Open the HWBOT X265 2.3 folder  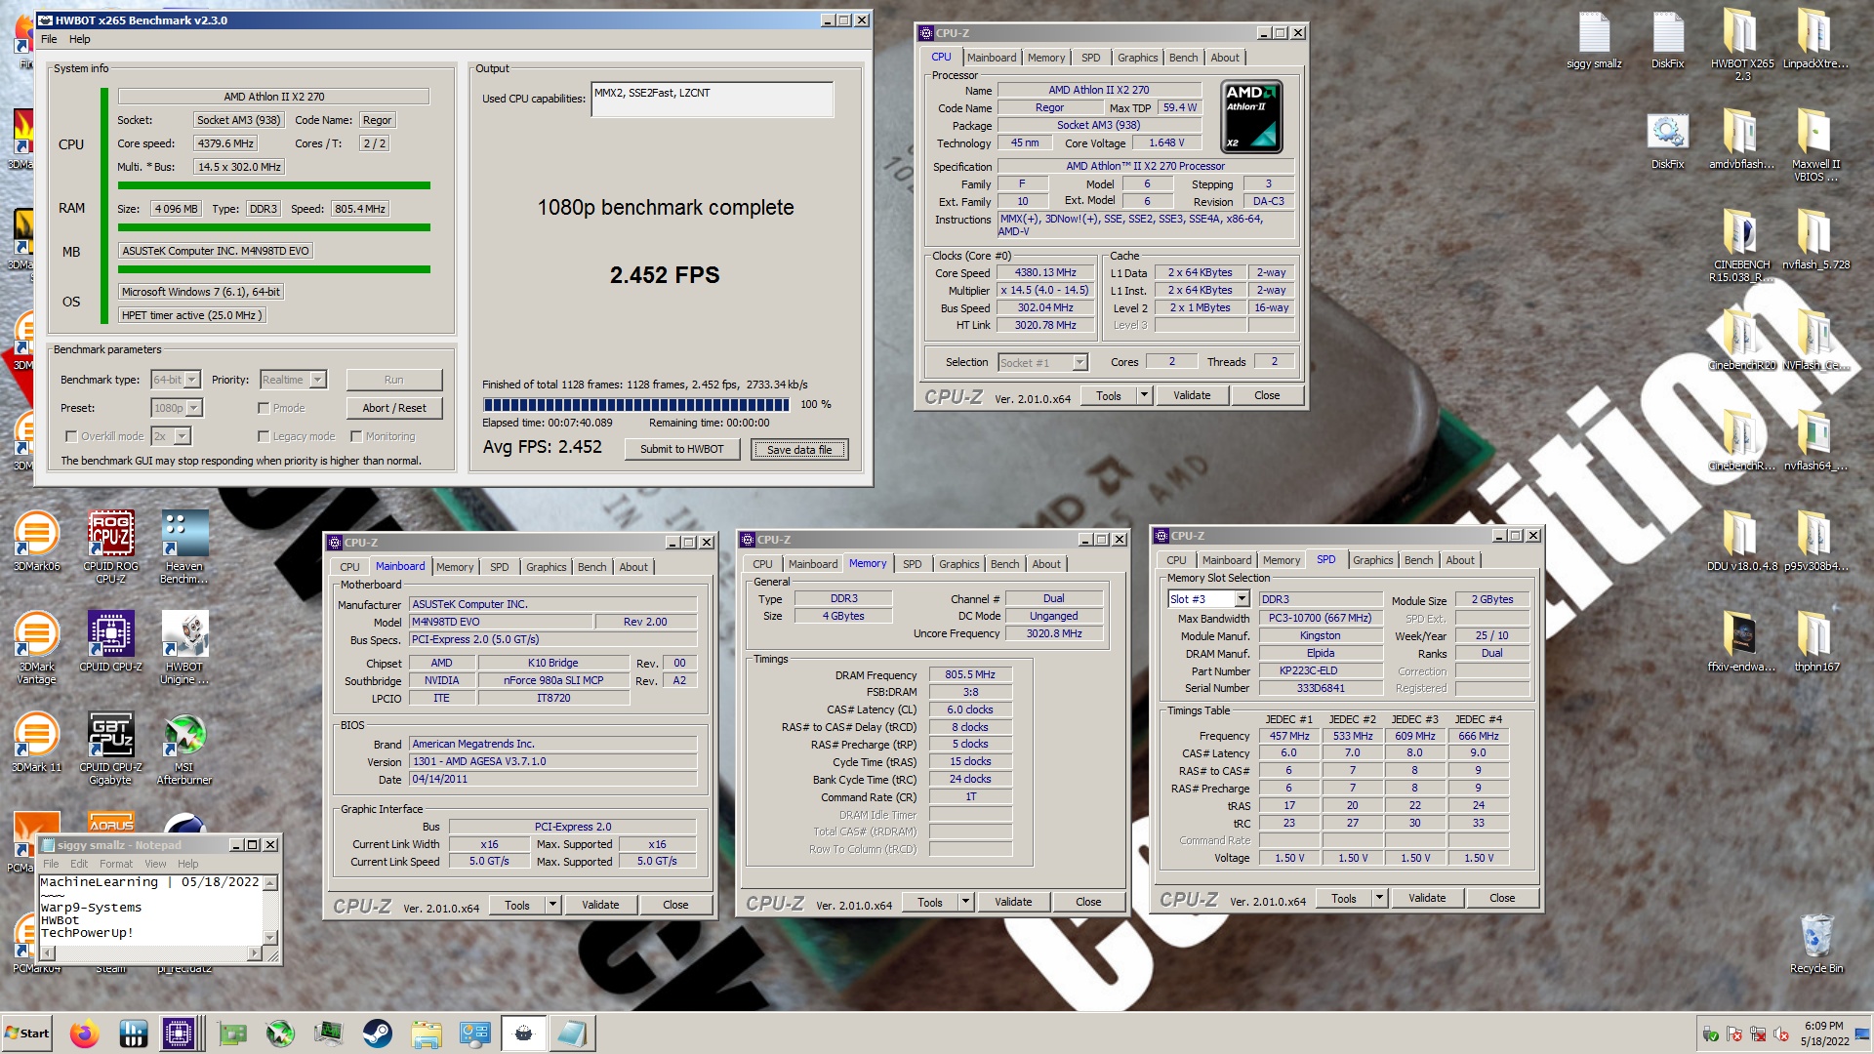pos(1741,44)
